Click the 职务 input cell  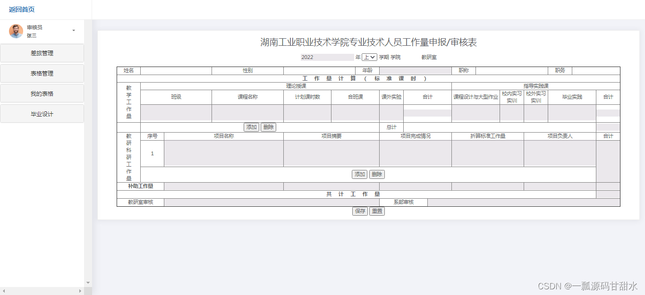coord(596,71)
